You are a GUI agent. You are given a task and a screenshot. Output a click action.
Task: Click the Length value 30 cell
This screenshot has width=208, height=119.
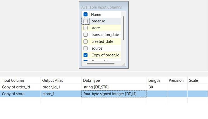click(x=157, y=87)
